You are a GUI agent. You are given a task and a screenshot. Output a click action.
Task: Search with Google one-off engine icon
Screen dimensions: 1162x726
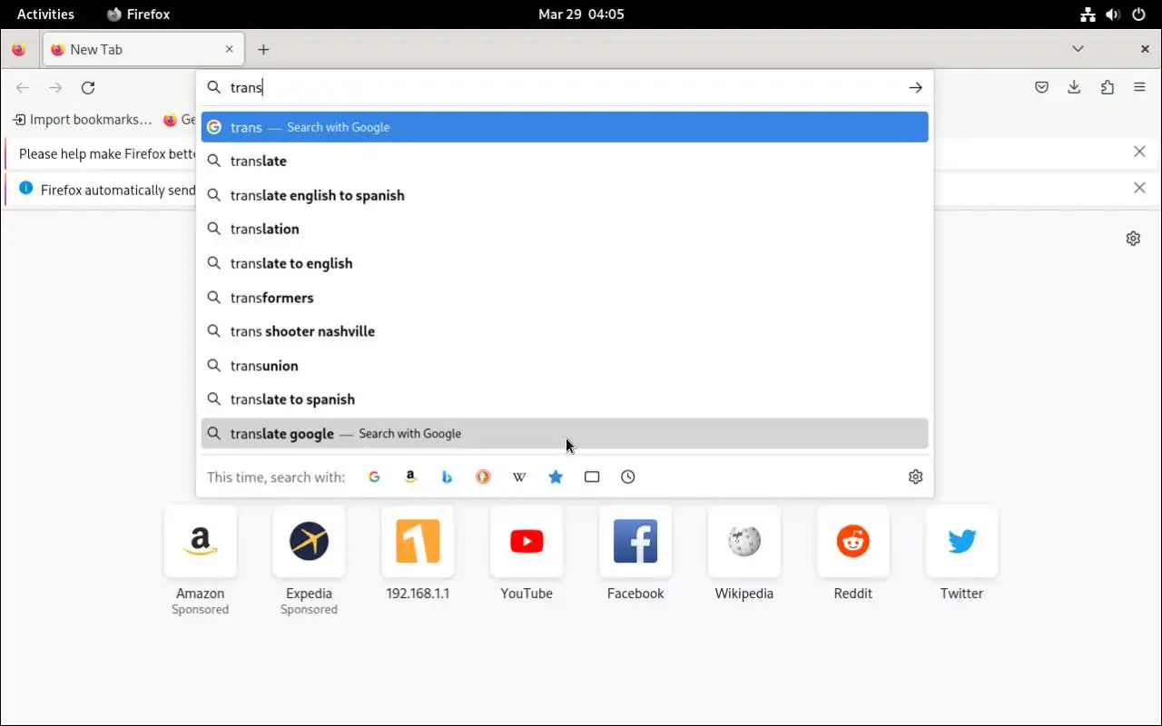click(x=374, y=476)
